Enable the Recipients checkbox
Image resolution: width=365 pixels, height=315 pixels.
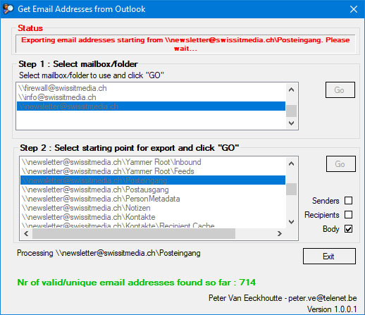click(348, 215)
